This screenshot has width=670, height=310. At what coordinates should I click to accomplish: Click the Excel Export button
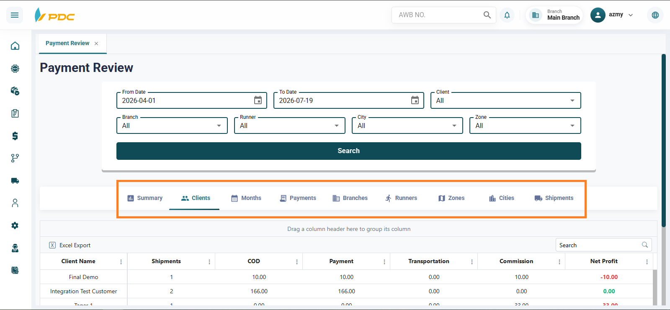pyautogui.click(x=70, y=245)
